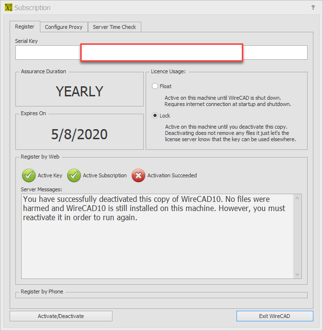Click the Activation Succeeded status label
The width and height of the screenshot is (323, 331).
tap(172, 175)
